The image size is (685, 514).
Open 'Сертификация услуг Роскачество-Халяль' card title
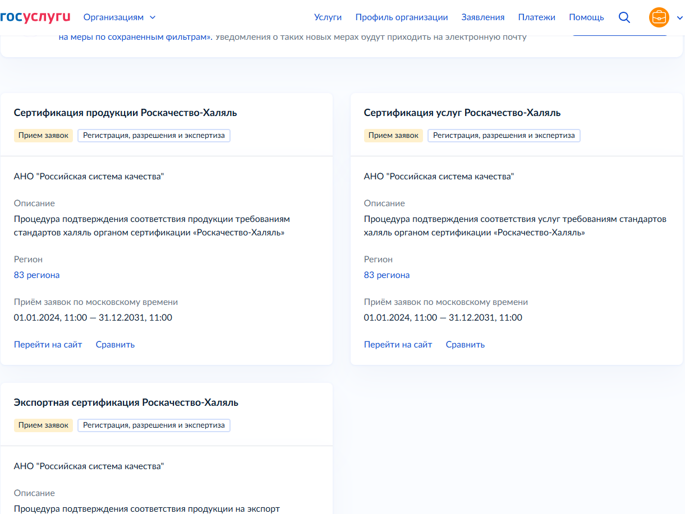[x=462, y=113]
